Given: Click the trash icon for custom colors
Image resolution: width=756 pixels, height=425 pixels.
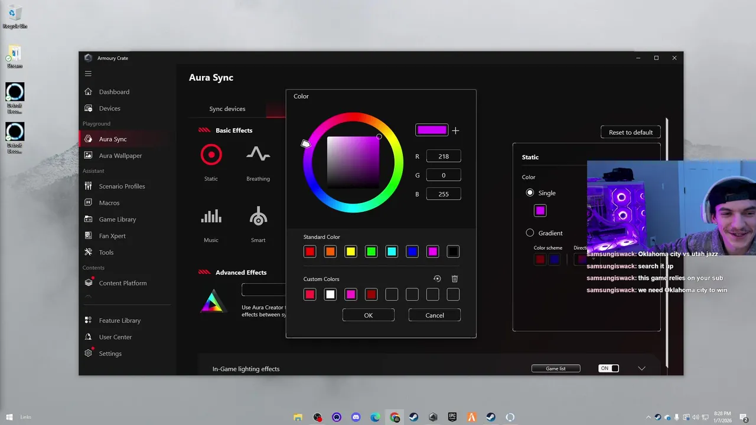Looking at the screenshot, I should [x=455, y=279].
